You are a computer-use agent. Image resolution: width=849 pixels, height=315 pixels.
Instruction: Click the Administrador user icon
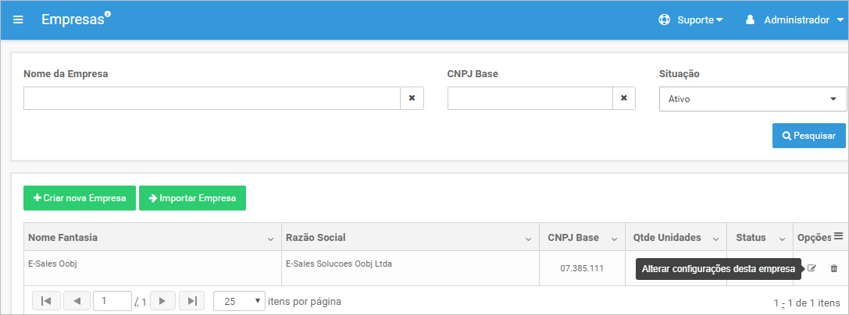pyautogui.click(x=750, y=20)
